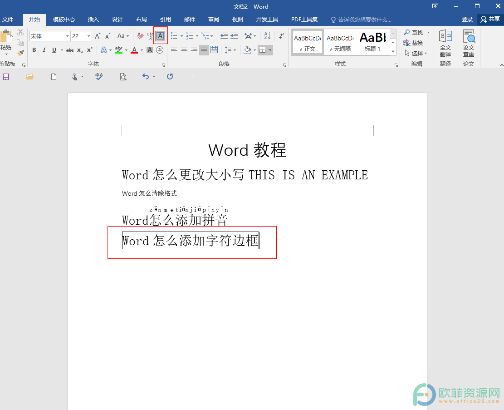Expand the underline style dropdown arrow
This screenshot has height=410, width=504.
[62, 50]
